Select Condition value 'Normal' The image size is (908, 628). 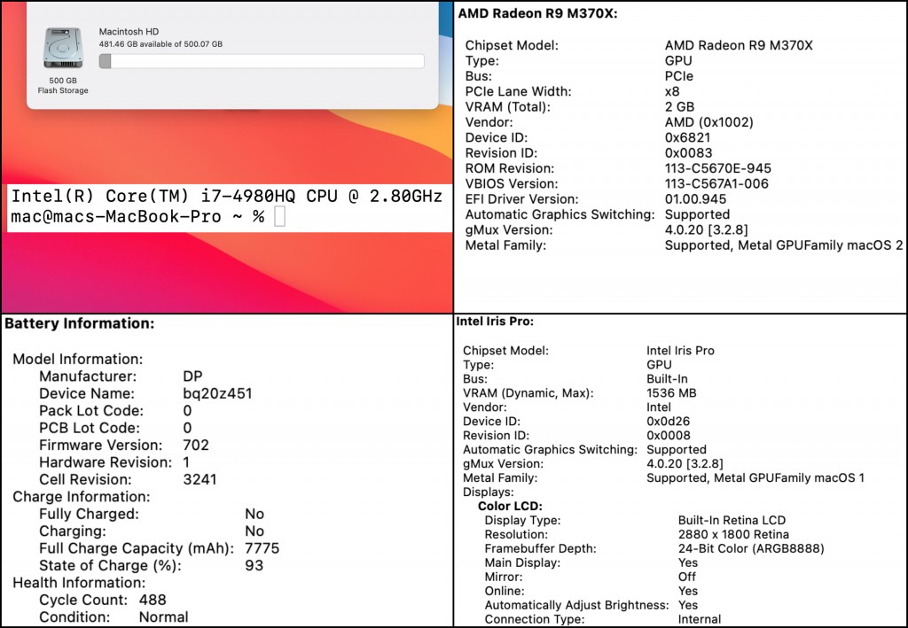tap(164, 617)
